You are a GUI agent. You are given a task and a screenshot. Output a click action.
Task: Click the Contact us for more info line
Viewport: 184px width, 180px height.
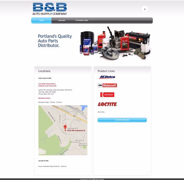[48, 86]
